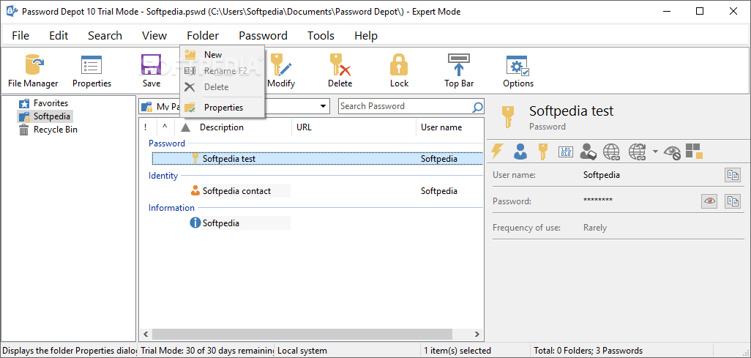
Task: Click the scrollbar left arrow
Action: tap(146, 334)
